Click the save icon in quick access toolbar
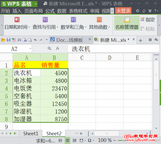This screenshot has height=144, width=161. [x=8, y=40]
